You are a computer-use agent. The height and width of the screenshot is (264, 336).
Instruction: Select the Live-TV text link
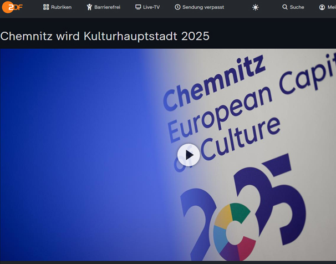coord(151,7)
